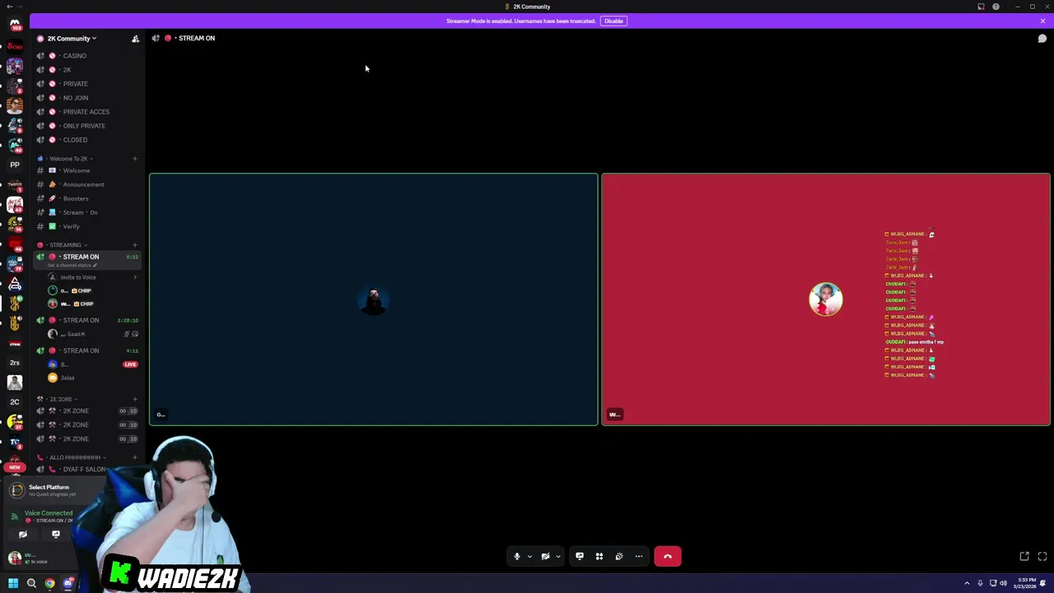Toggle camera in call controls

545,557
